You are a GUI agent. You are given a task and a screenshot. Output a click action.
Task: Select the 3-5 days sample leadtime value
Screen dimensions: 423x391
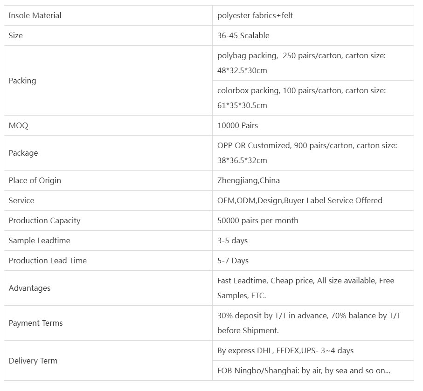pyautogui.click(x=232, y=240)
